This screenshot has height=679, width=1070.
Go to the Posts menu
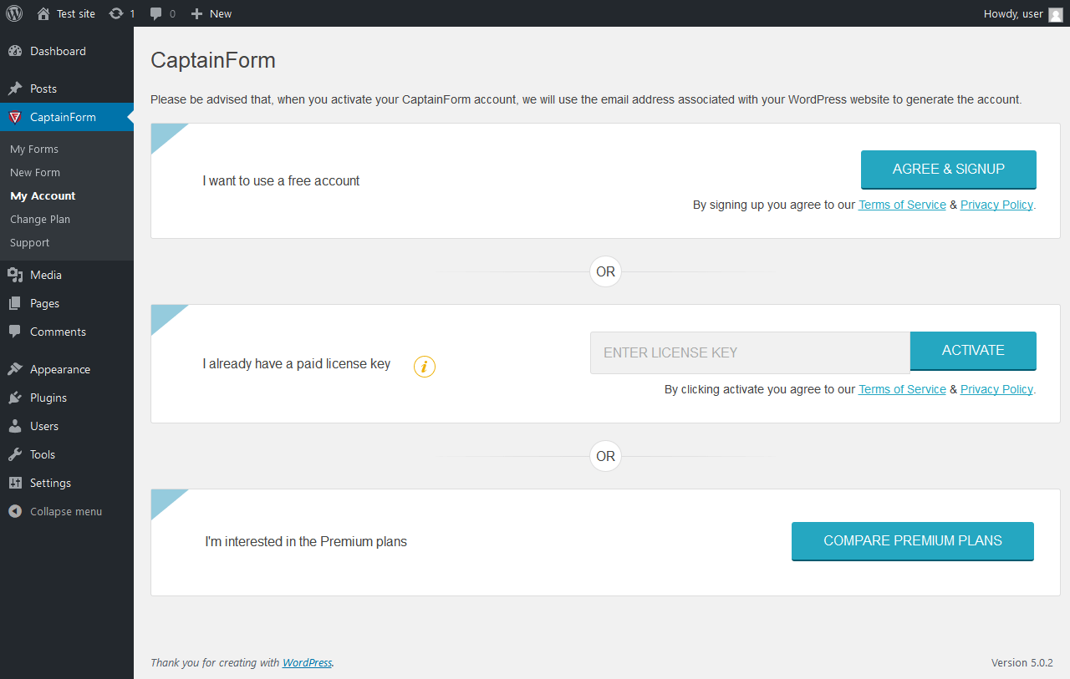[67, 89]
